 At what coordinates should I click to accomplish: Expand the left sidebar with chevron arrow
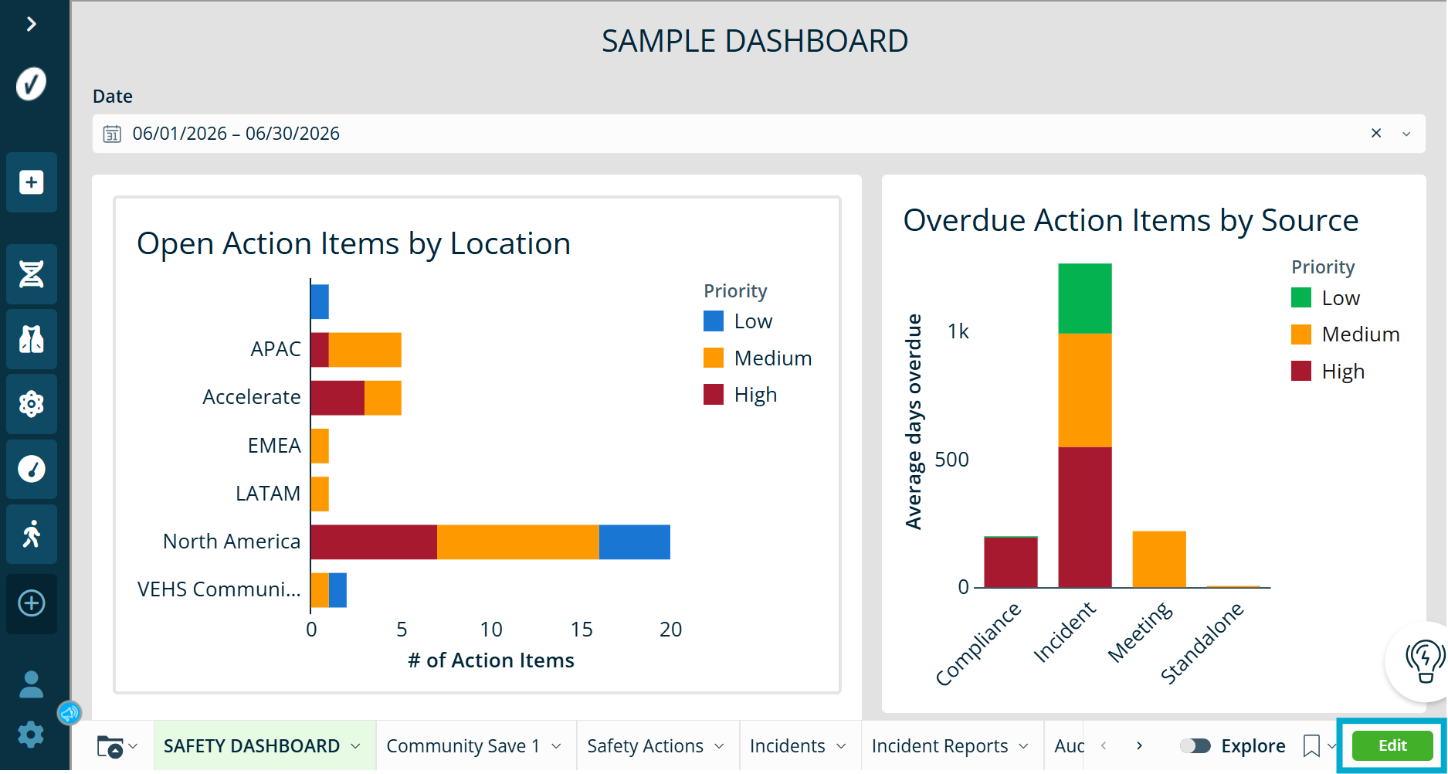click(x=31, y=25)
